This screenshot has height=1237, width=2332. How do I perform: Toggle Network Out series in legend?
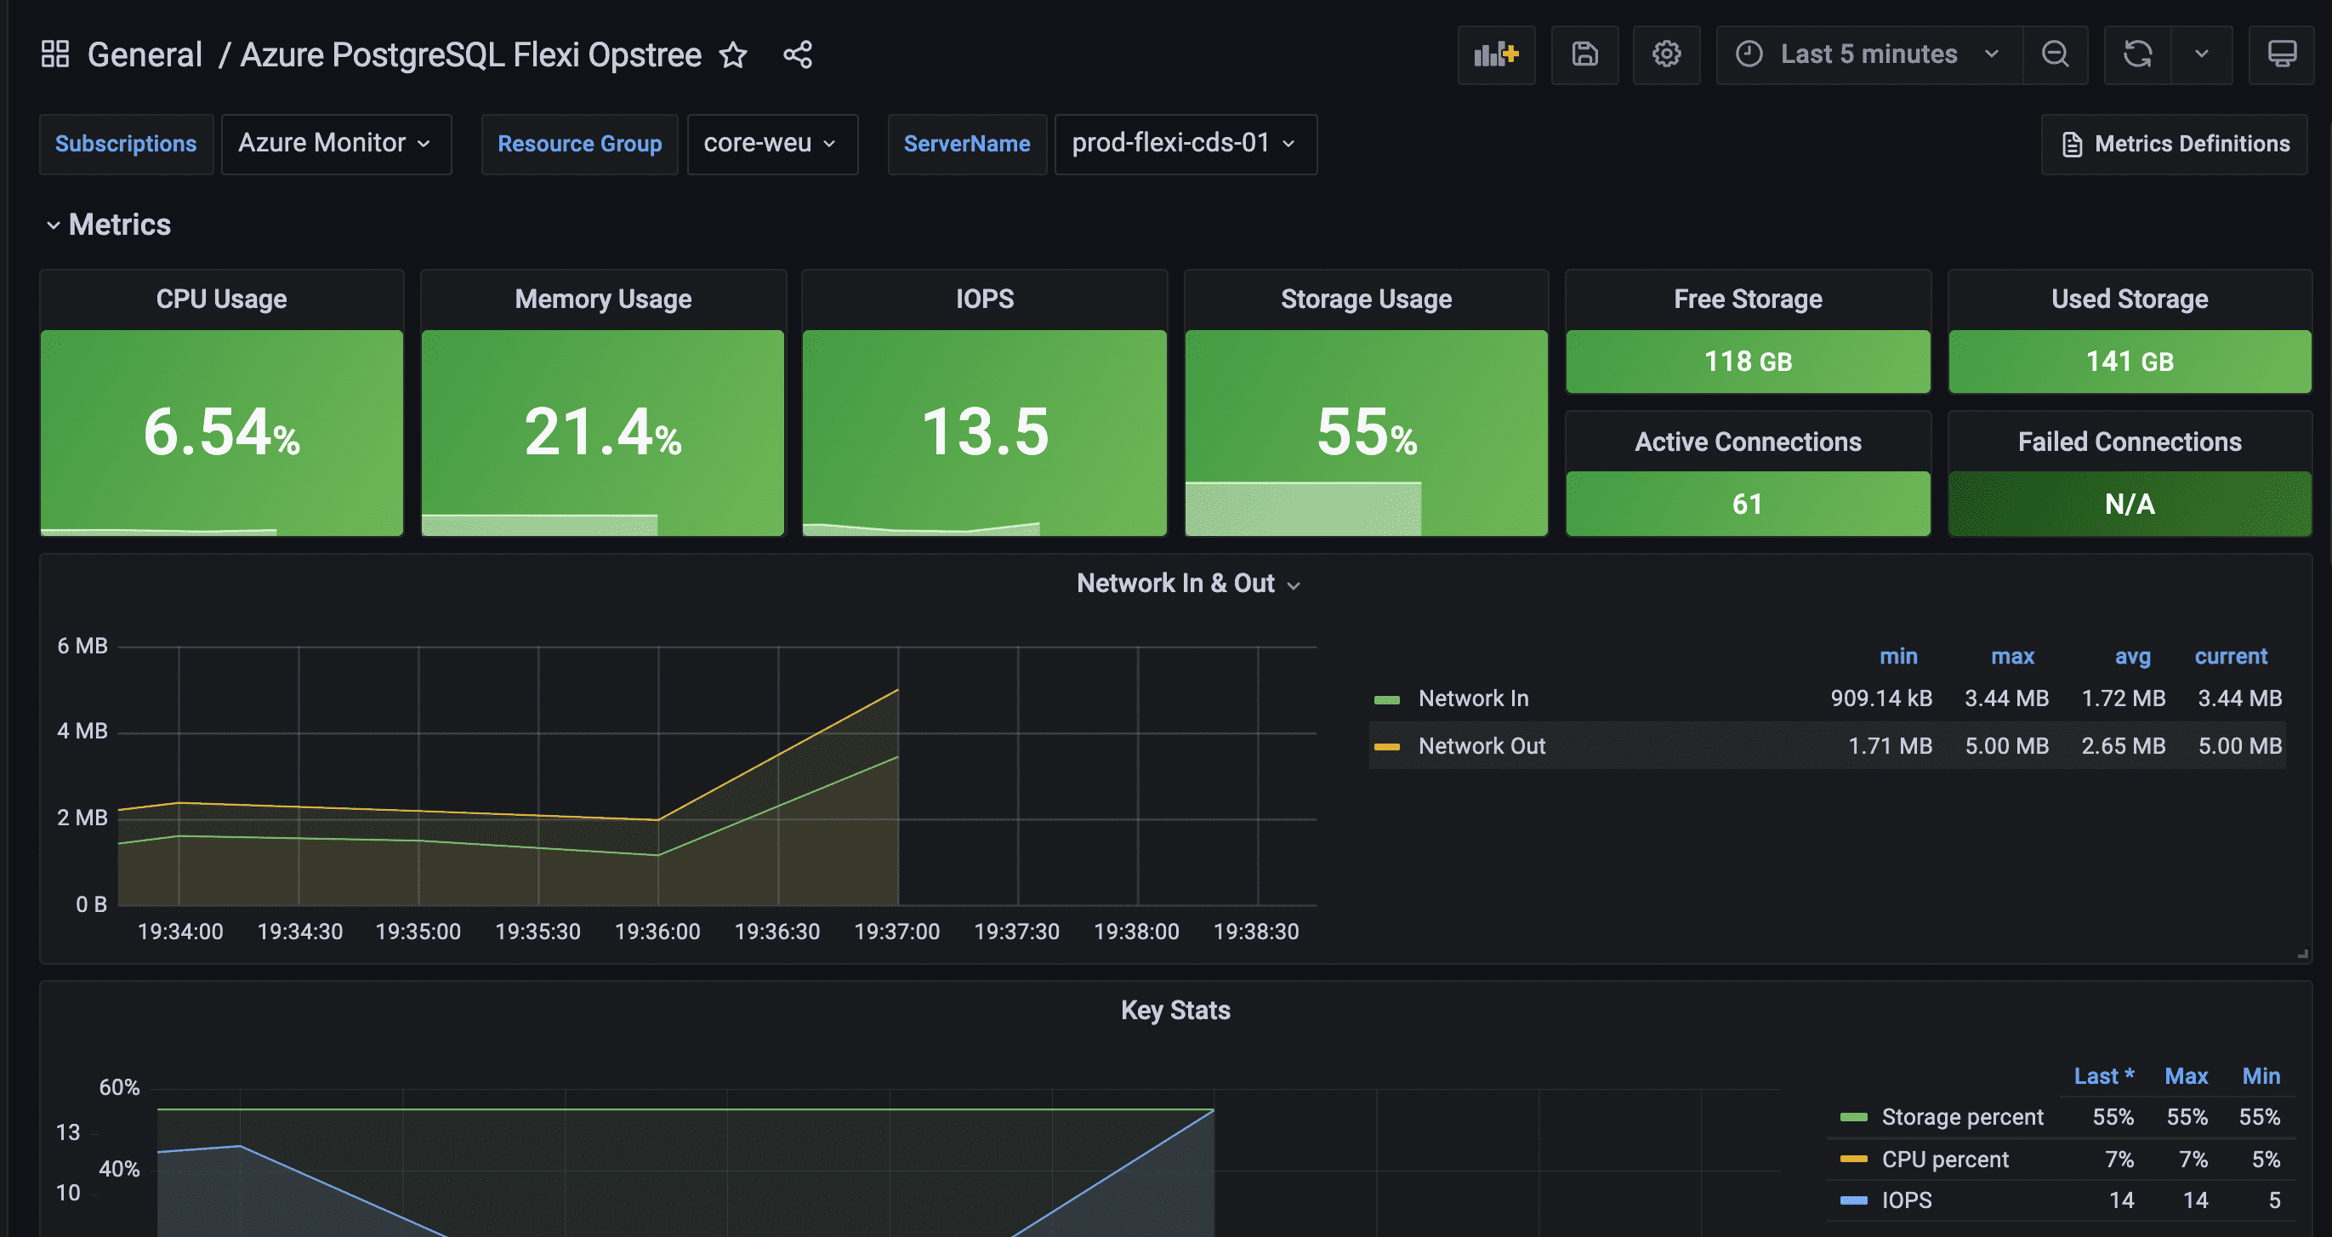(x=1481, y=746)
